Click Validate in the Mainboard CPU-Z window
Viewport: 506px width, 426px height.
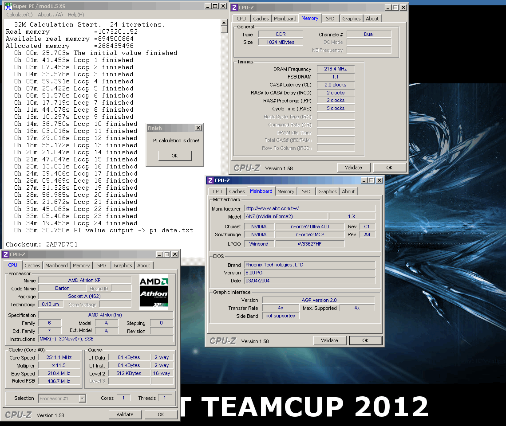329,340
